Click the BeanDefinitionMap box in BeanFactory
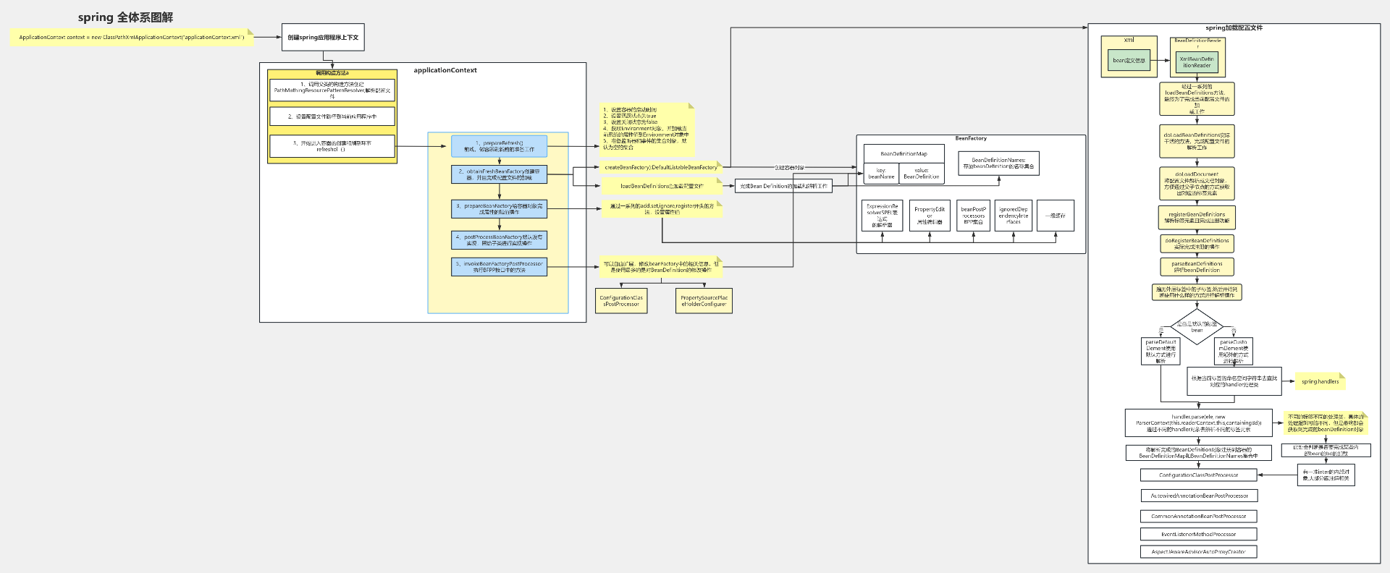Image resolution: width=1390 pixels, height=573 pixels. point(903,154)
